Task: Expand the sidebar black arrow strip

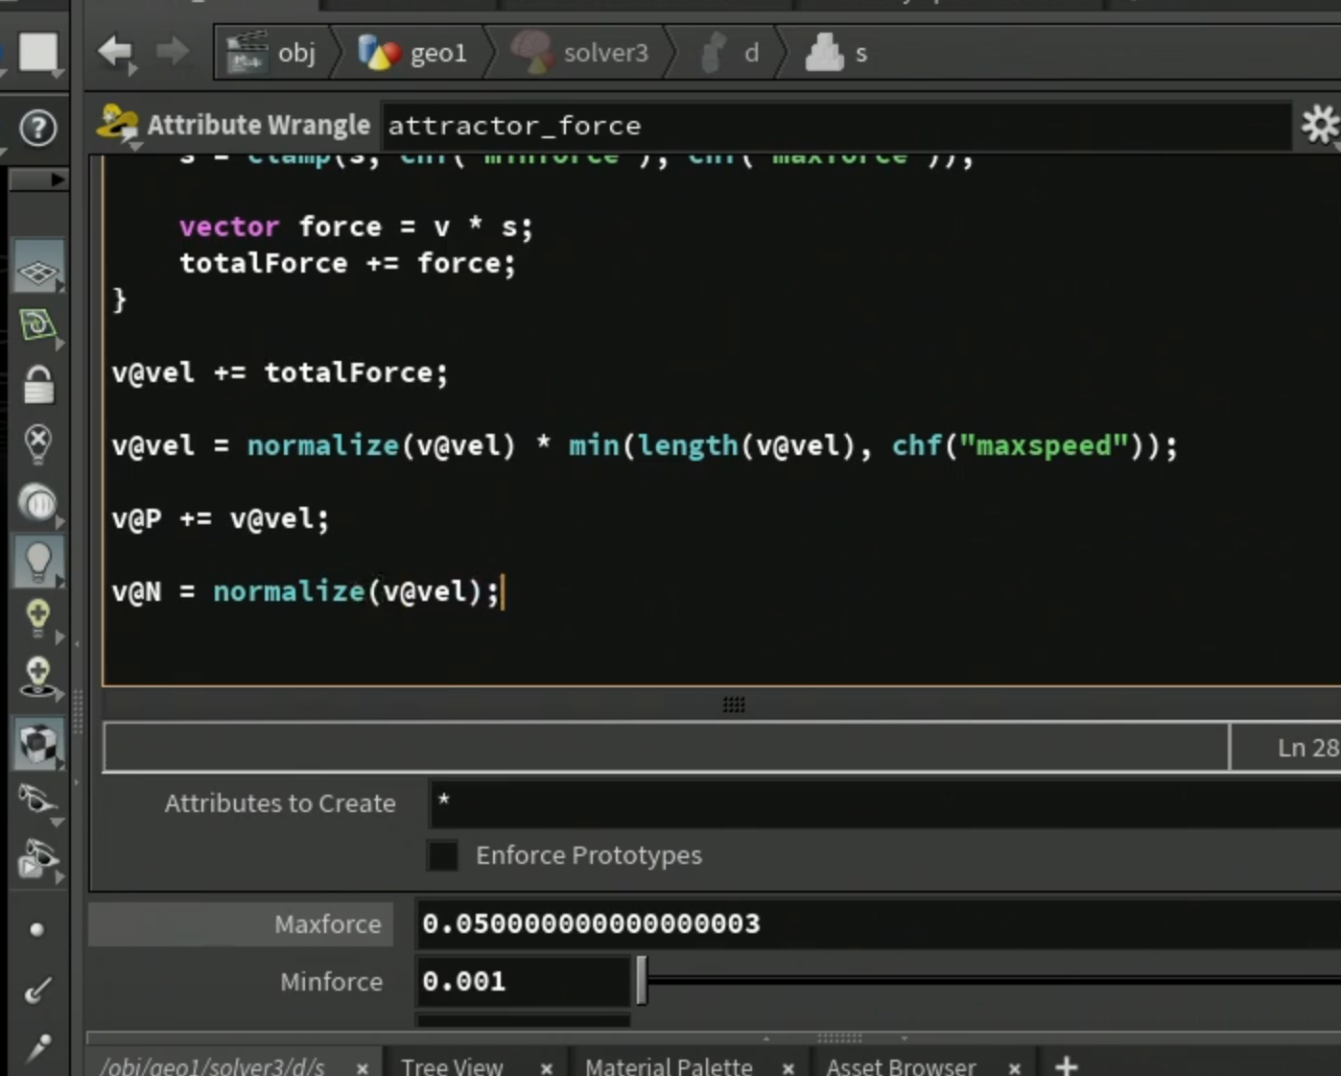Action: pos(38,179)
